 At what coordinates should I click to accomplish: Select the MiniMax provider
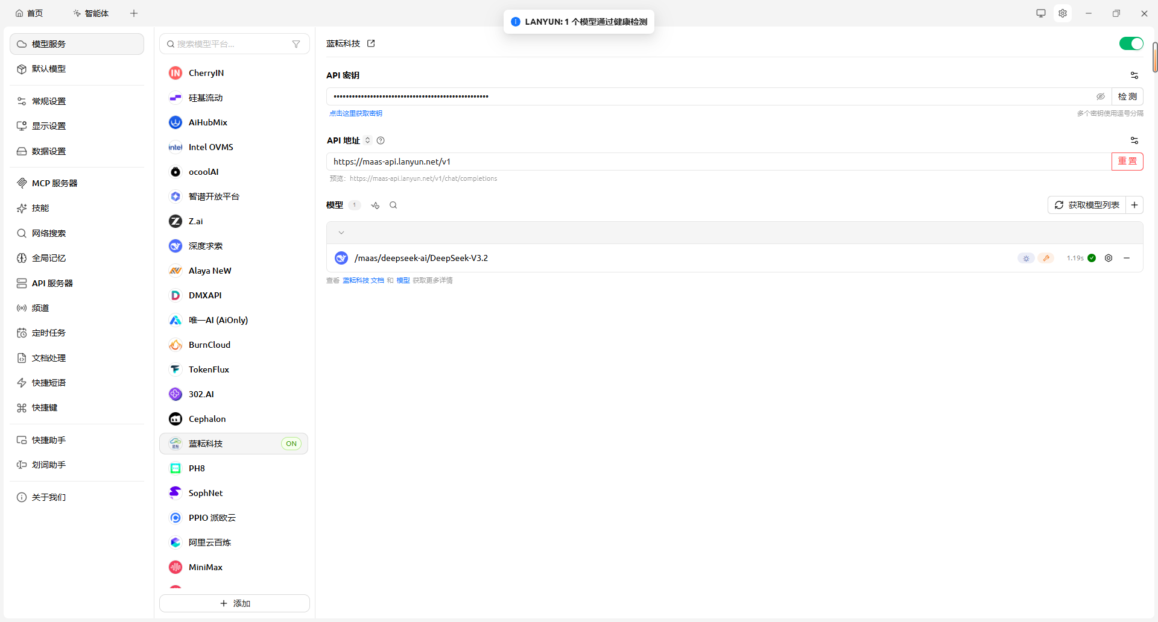[x=234, y=567]
